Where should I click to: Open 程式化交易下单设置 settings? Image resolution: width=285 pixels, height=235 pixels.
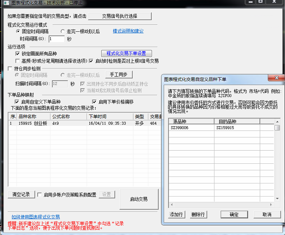pyautogui.click(x=126, y=53)
